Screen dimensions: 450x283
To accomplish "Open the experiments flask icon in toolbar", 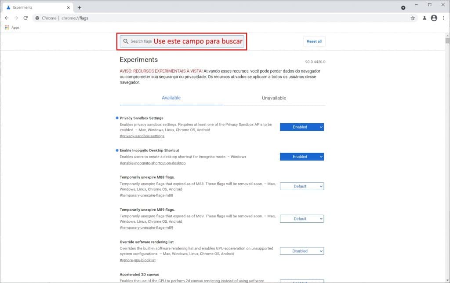I will pyautogui.click(x=425, y=18).
